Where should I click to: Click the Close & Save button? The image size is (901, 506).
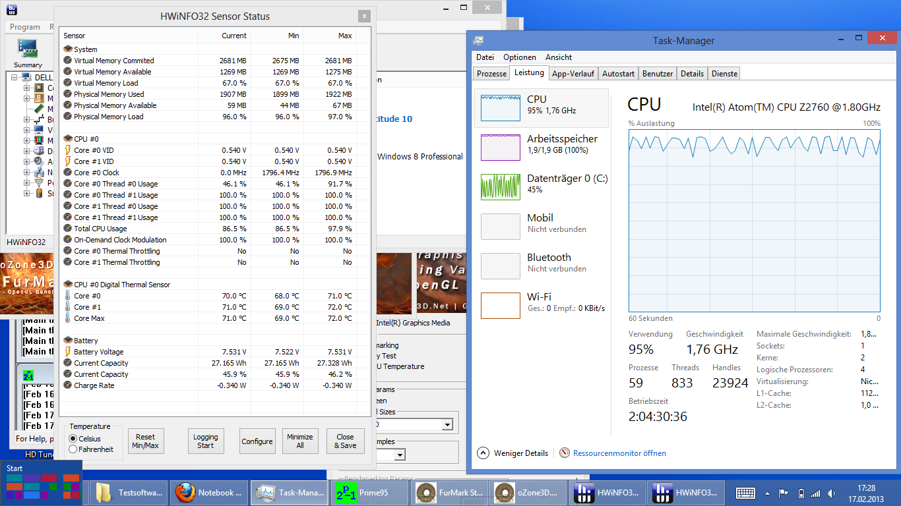point(345,441)
